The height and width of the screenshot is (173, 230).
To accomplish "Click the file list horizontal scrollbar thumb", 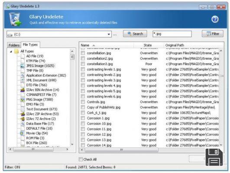I will coord(121,150).
